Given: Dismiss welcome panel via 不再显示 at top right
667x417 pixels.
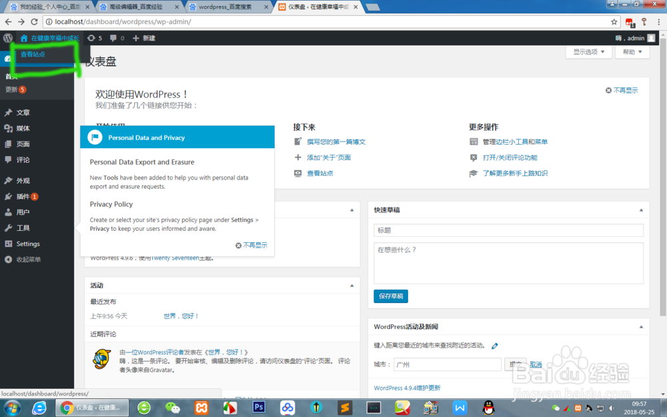Looking at the screenshot, I should [622, 90].
